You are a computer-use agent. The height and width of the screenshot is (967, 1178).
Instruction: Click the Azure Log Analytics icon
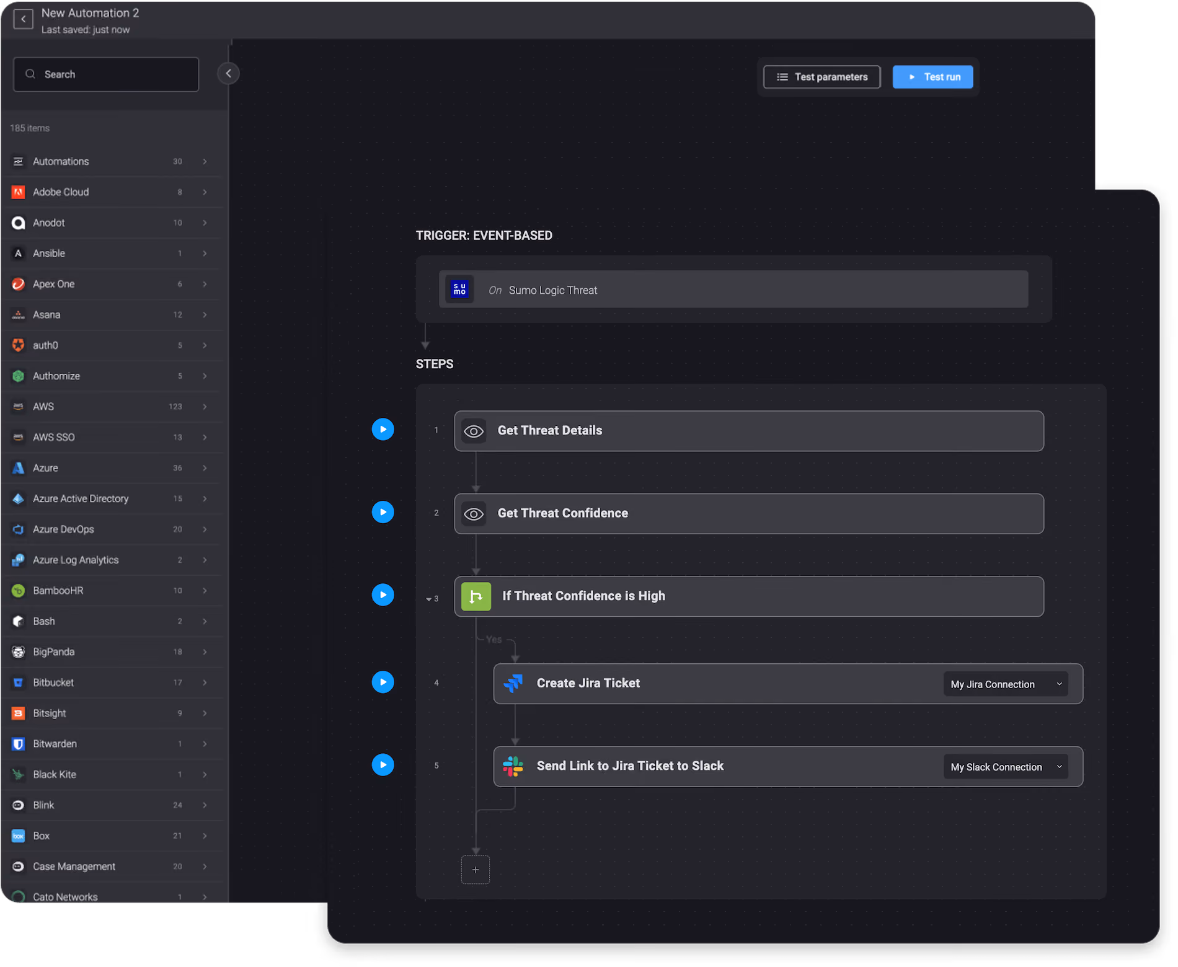coord(18,560)
